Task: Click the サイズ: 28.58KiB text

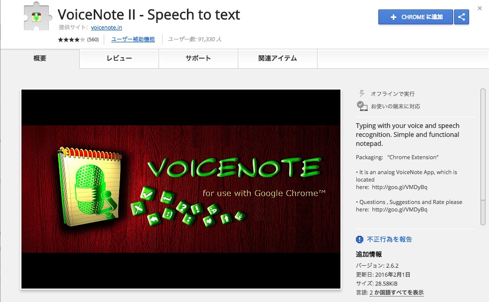Action: (377, 284)
